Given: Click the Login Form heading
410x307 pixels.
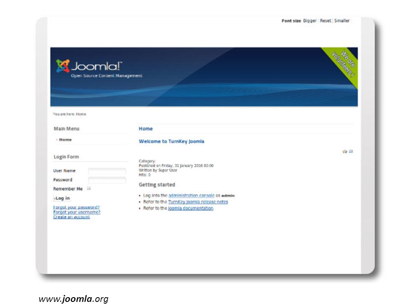Looking at the screenshot, I should tap(66, 156).
